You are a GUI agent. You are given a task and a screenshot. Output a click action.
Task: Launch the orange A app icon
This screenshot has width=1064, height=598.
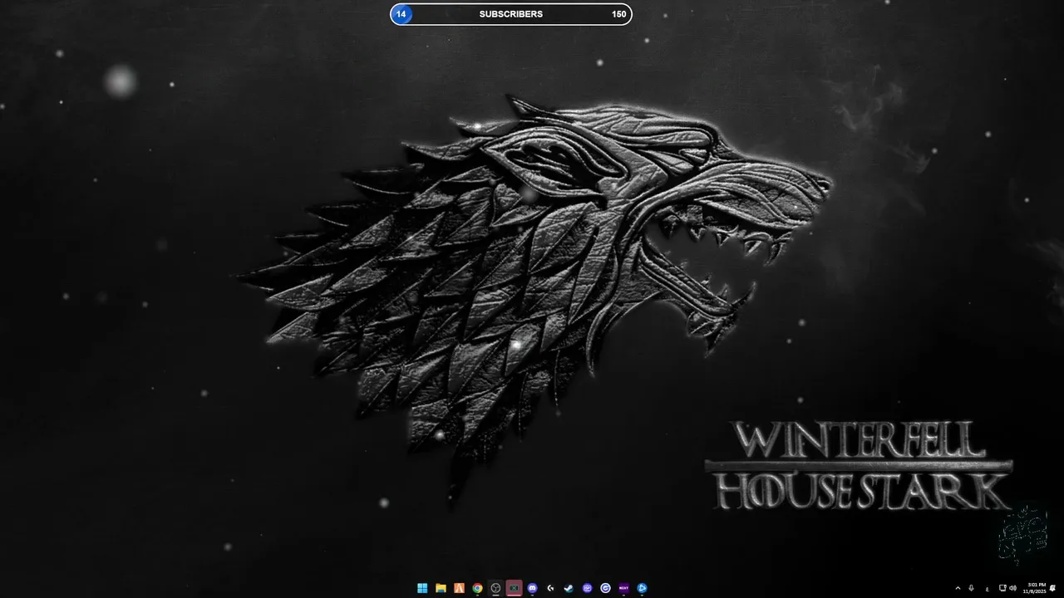point(459,588)
